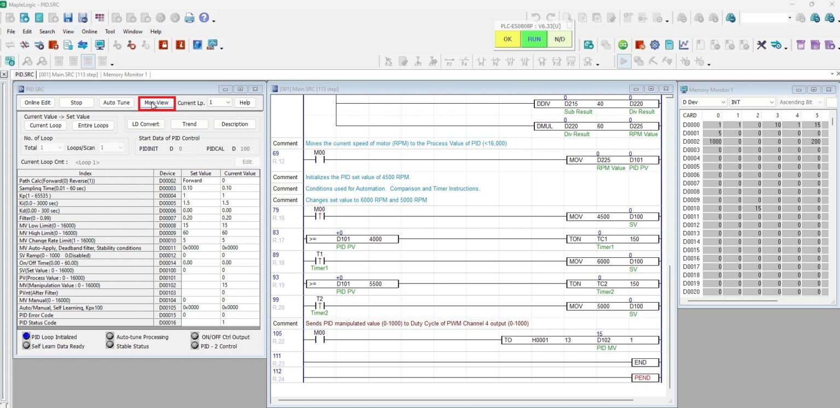Click the ON/OFF Ctrl Output indicator

tap(195, 336)
